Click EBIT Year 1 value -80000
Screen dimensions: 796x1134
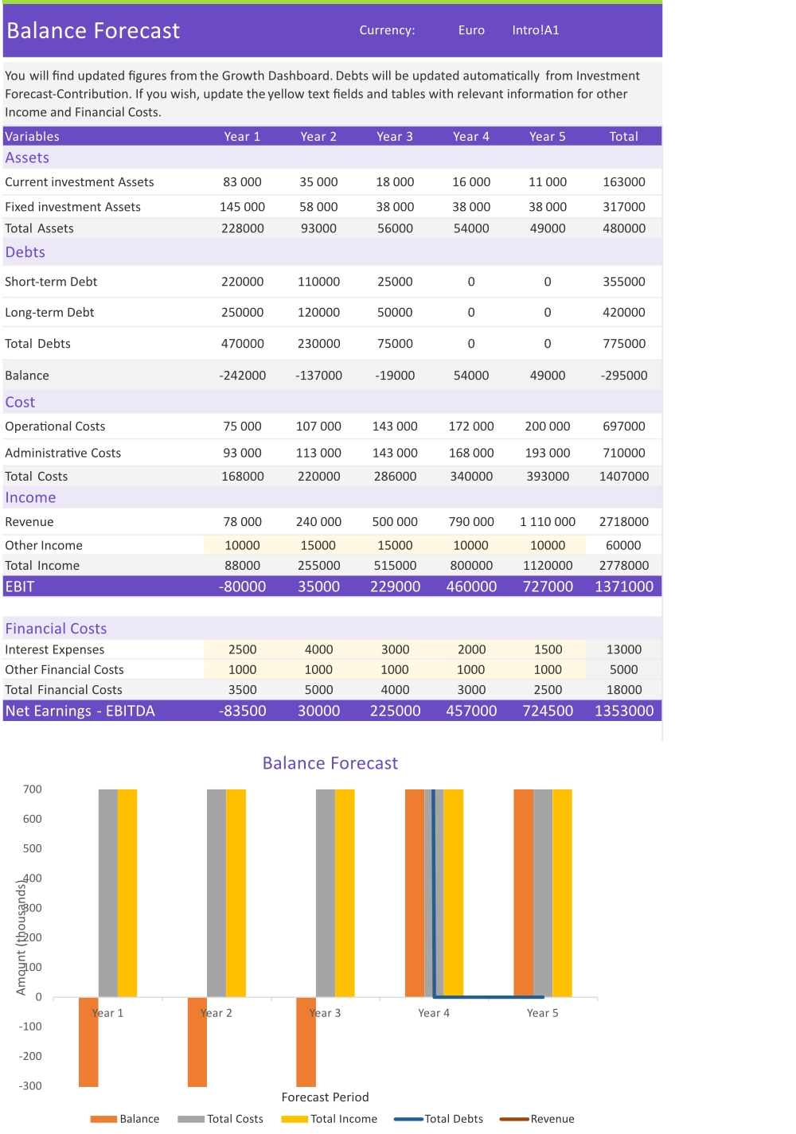[x=242, y=586]
